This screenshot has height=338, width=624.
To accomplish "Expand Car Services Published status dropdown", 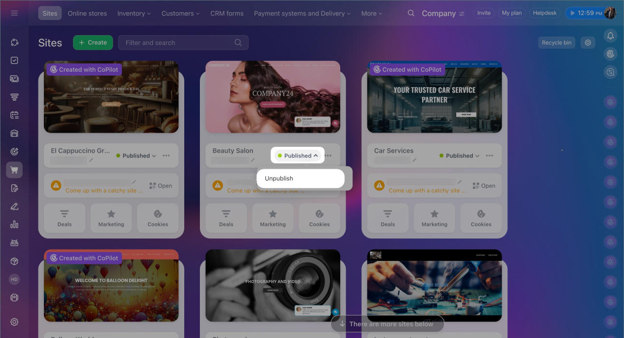I will coord(459,156).
